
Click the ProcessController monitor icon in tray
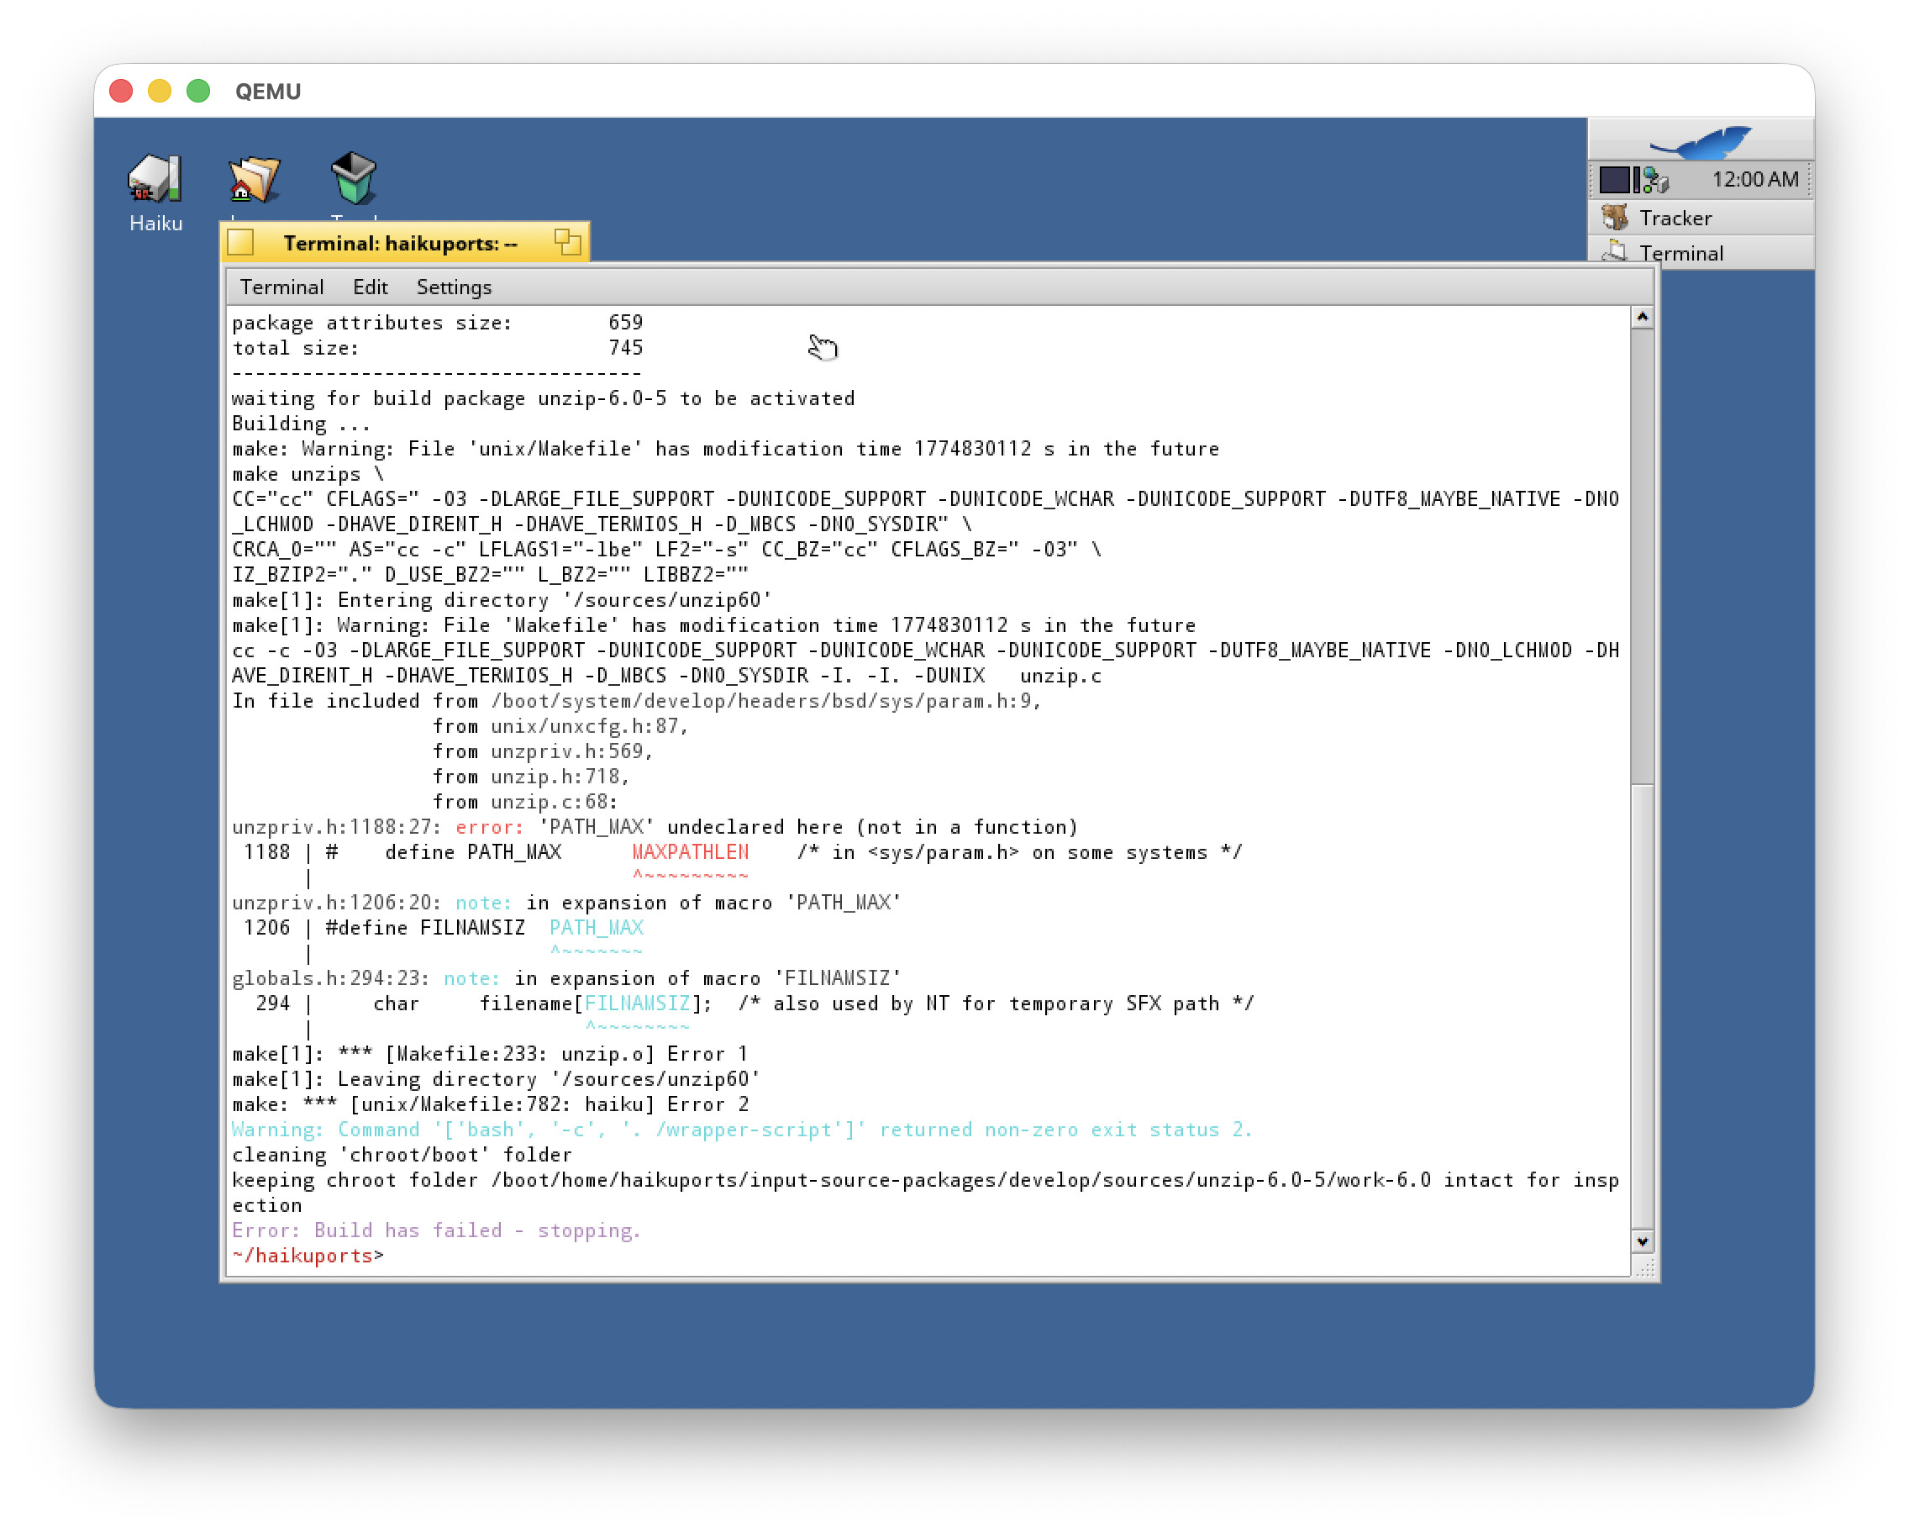[x=1619, y=180]
